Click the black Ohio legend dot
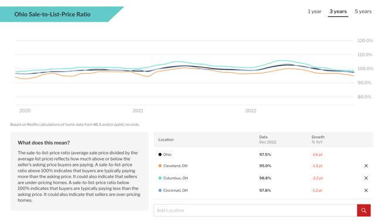 click(160, 155)
